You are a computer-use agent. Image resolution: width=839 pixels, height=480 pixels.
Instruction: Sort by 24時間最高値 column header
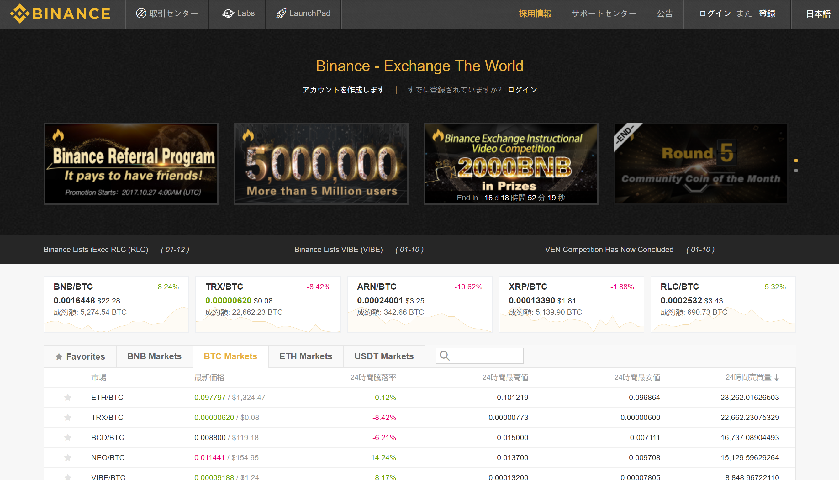(x=505, y=378)
